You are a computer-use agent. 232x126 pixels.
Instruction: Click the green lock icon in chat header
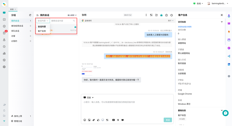(x=161, y=15)
